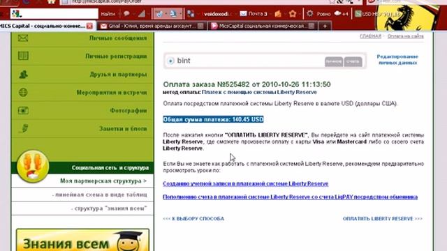Open Пополнению счета через LiqPAY link
Screen dimensions: 447x251
tap(291, 197)
